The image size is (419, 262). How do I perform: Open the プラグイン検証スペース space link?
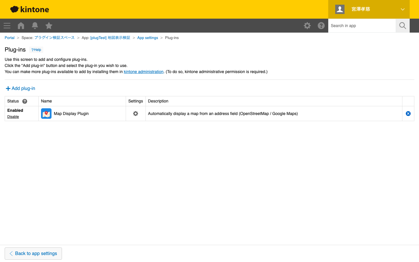pyautogui.click(x=54, y=38)
